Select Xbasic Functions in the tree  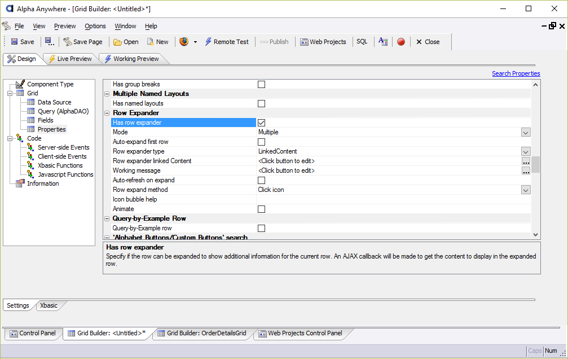[60, 165]
